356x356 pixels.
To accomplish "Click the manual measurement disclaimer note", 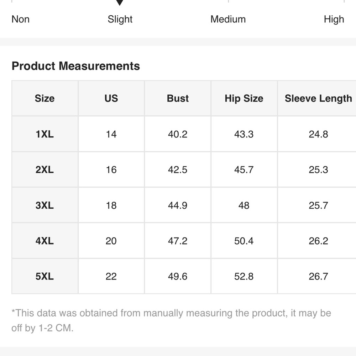I will (171, 320).
